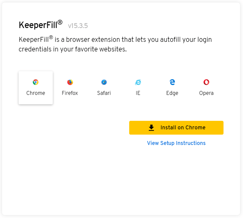
Task: Switch to the Edge tab label
Action: [172, 93]
